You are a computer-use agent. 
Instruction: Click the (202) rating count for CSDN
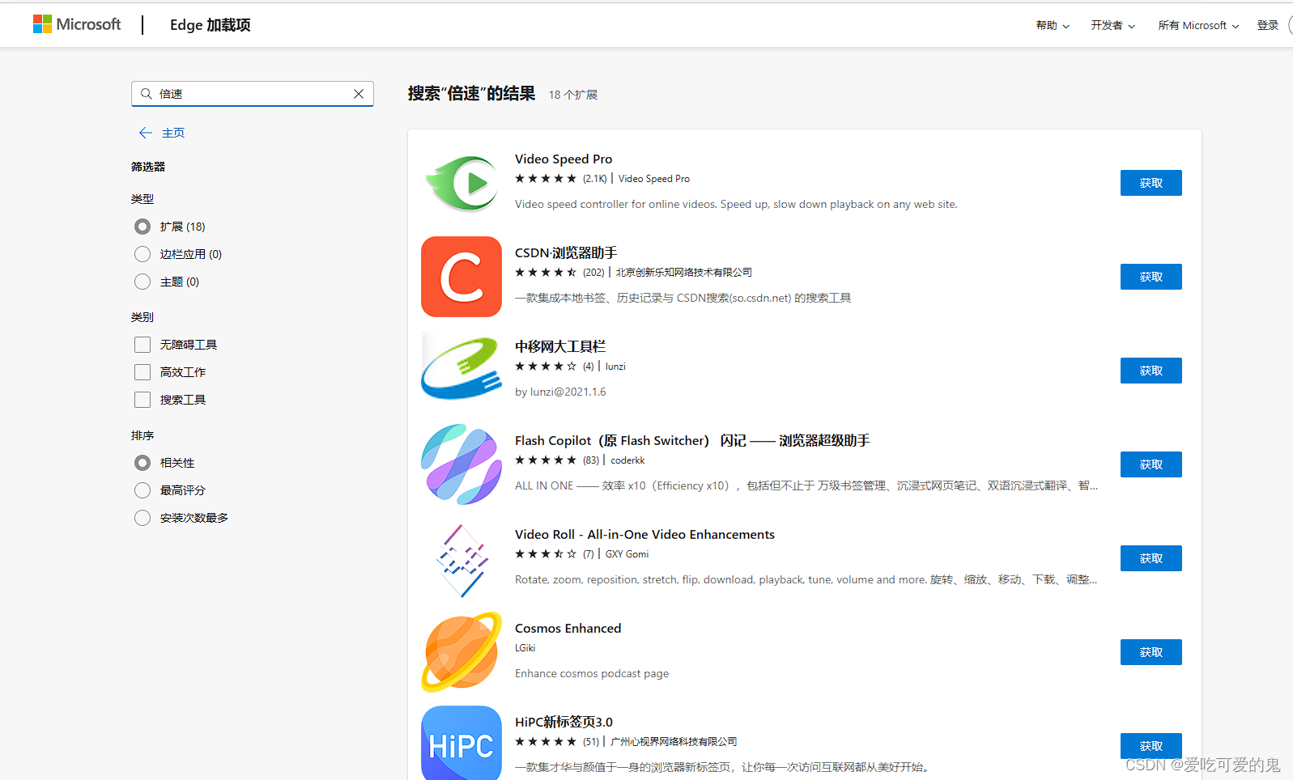(593, 273)
